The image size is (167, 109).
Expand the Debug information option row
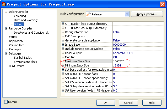(63, 32)
